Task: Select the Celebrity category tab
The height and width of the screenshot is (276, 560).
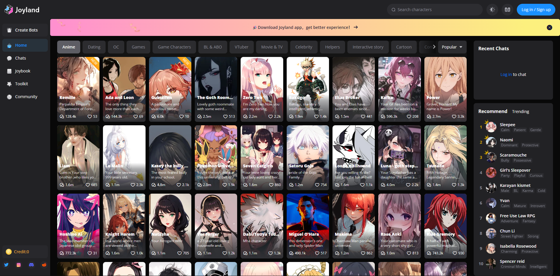Action: 304,47
